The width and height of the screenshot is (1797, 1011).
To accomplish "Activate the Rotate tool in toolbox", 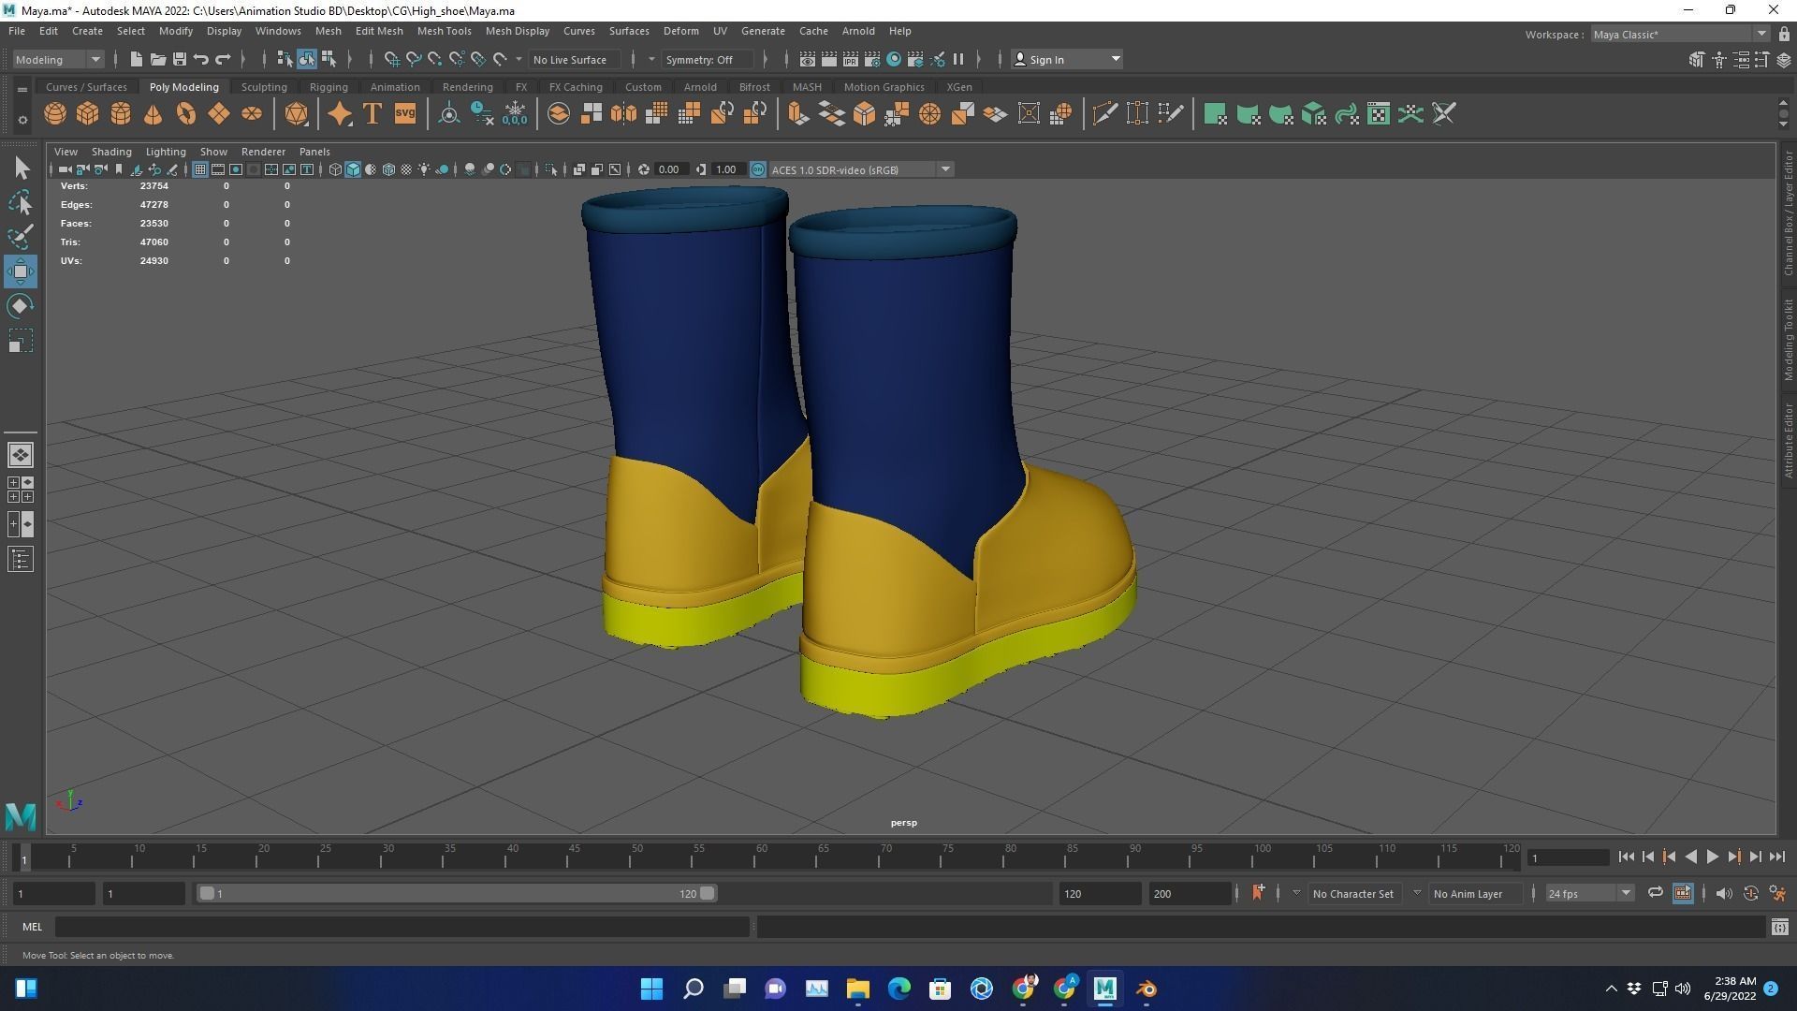I will pos(21,306).
